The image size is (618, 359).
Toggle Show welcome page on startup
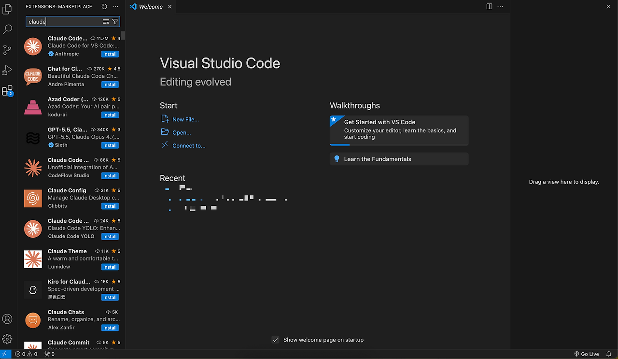[275, 340]
